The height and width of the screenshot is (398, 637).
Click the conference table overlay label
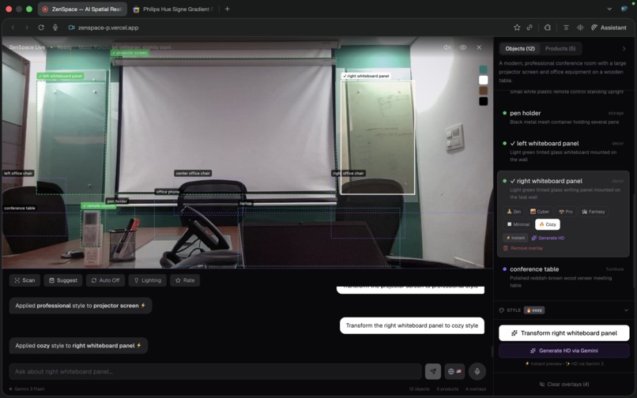tap(20, 208)
